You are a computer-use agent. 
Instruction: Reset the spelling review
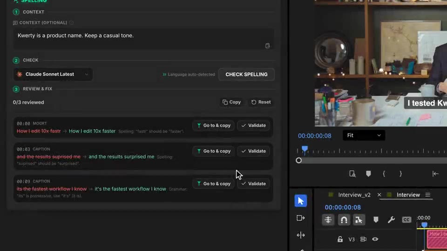coord(261,102)
